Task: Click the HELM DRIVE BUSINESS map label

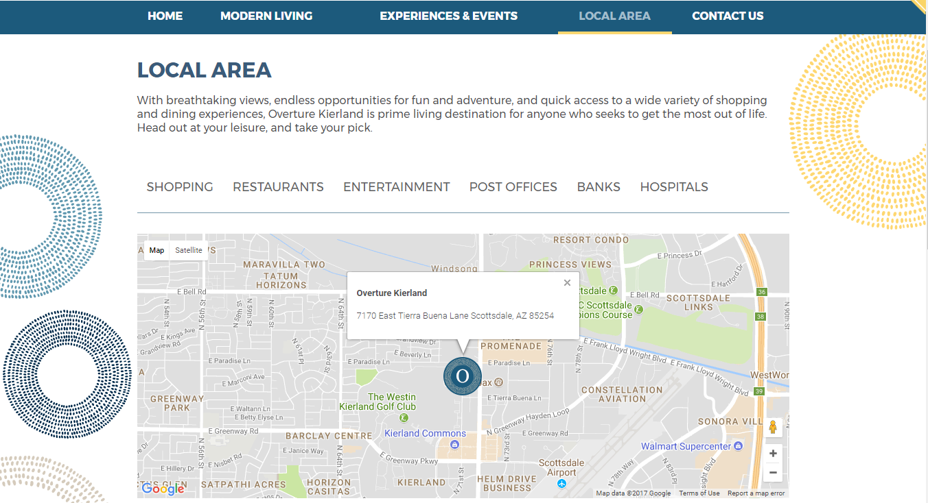Action: tap(507, 484)
